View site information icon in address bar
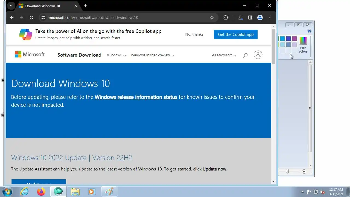 pyautogui.click(x=43, y=18)
